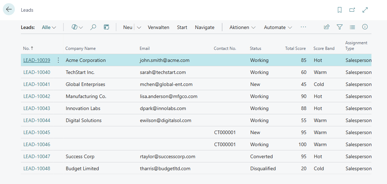
Task: Open the information FactBox icon
Action: coord(365,27)
